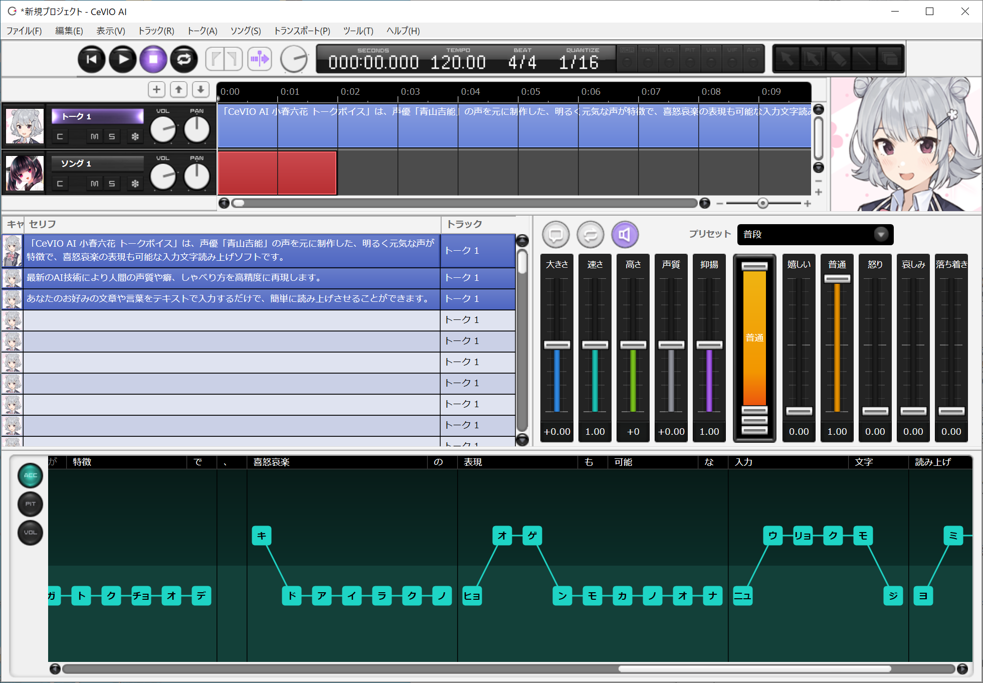Click the 0:05 mark on timeline ruler
This screenshot has width=983, height=683.
point(530,92)
